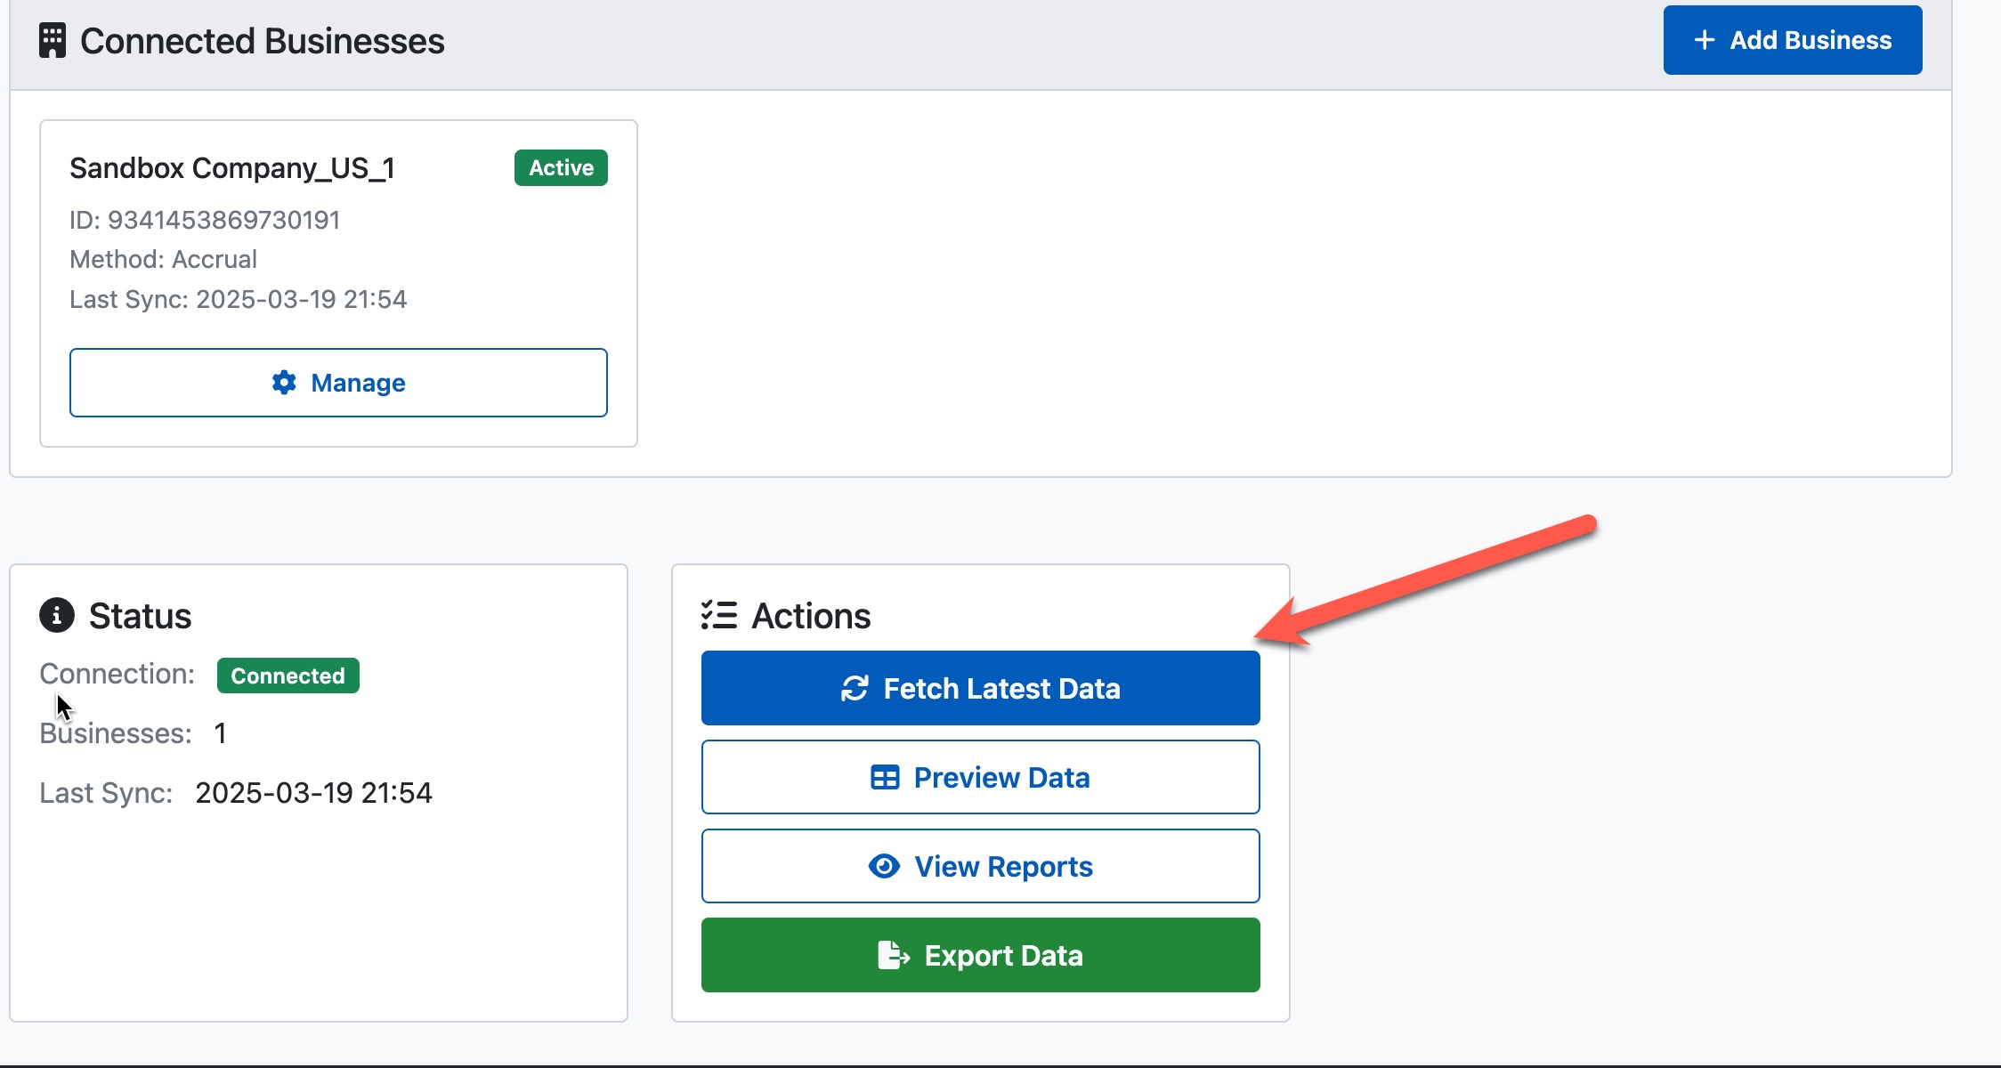
Task: Click the Connected Businesses heading
Action: 262,41
